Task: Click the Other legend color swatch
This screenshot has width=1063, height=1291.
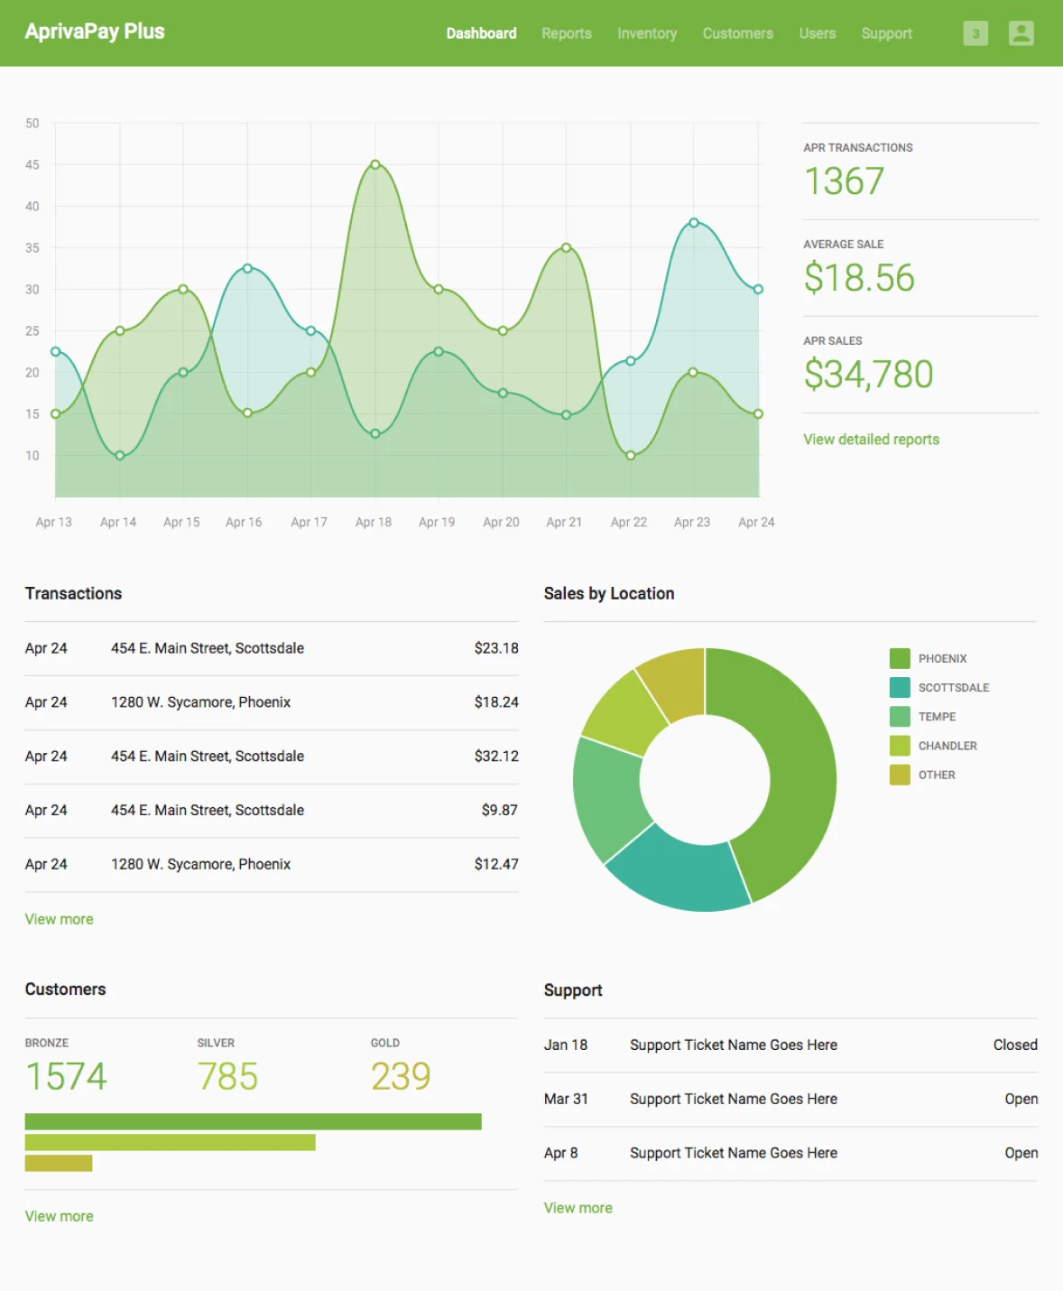Action: (x=898, y=775)
